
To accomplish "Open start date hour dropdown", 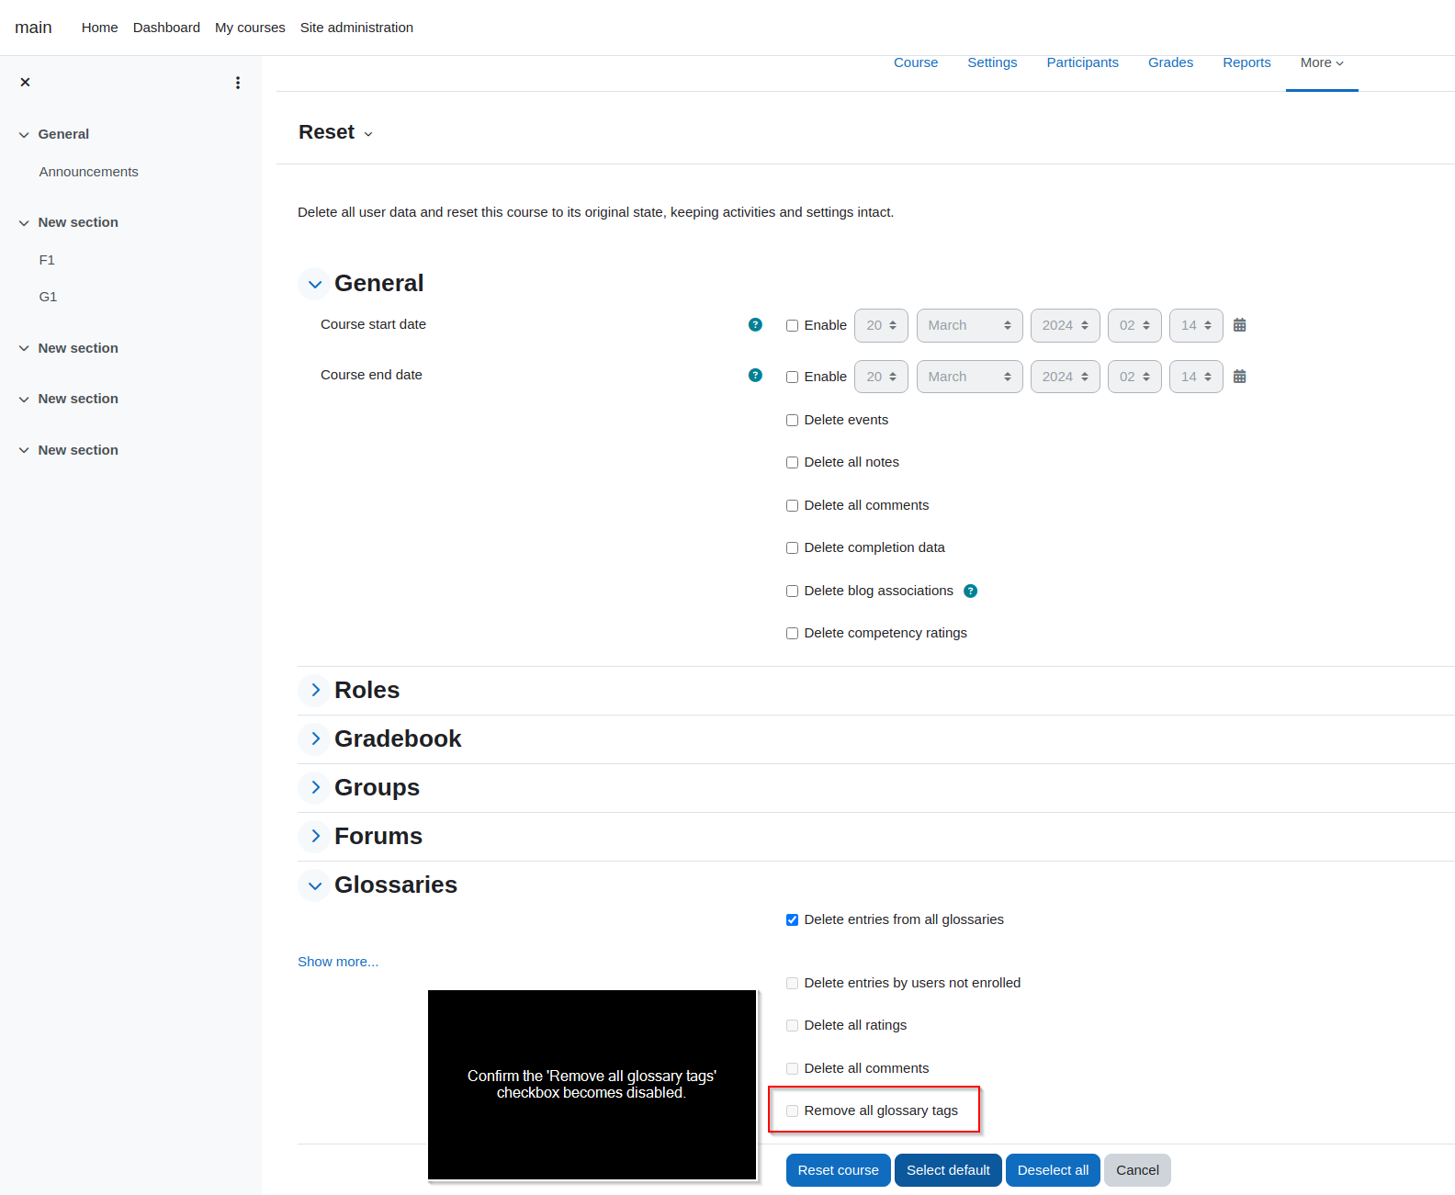I will pyautogui.click(x=1134, y=325).
